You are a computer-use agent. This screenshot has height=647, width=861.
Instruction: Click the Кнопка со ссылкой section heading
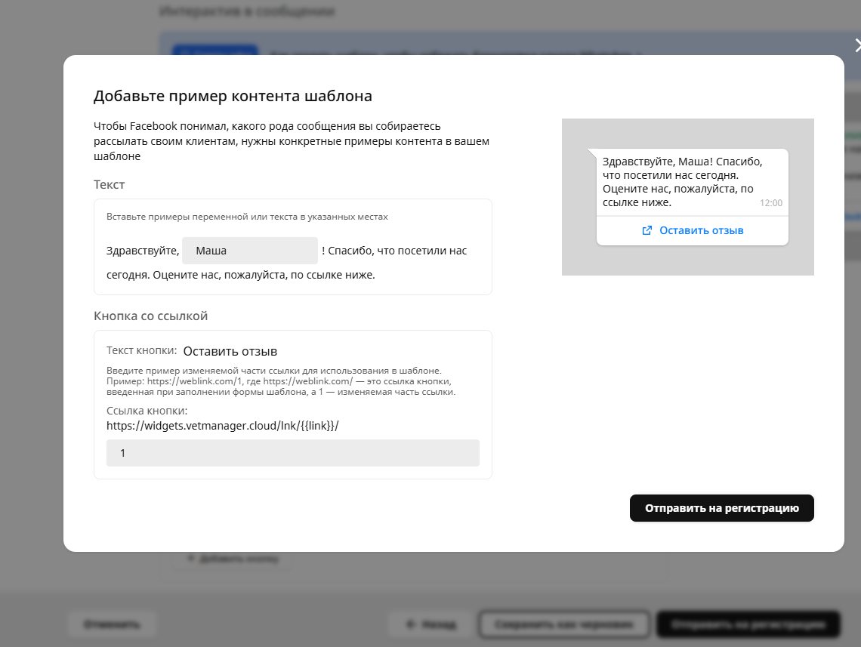click(x=150, y=316)
